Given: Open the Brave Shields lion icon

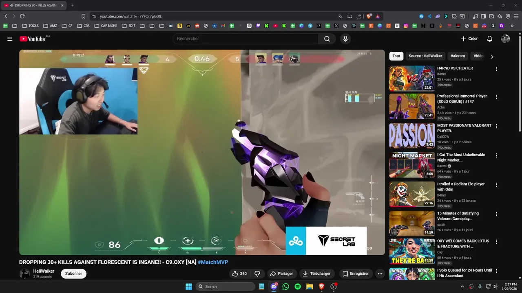Looking at the screenshot, I should click(369, 16).
